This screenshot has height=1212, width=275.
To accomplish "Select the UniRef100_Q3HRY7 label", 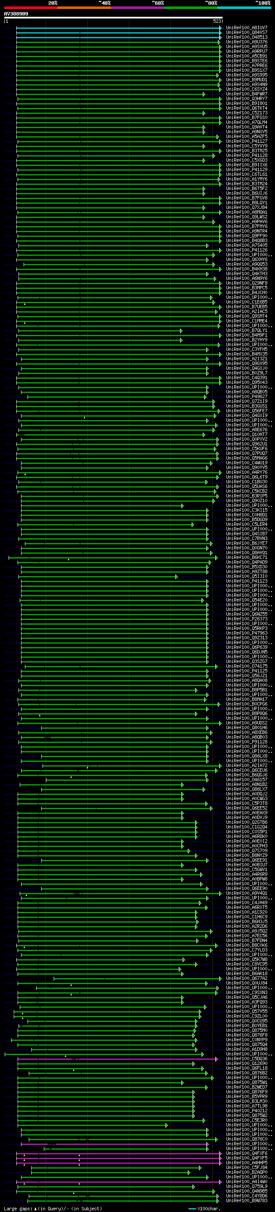I will pos(247,99).
